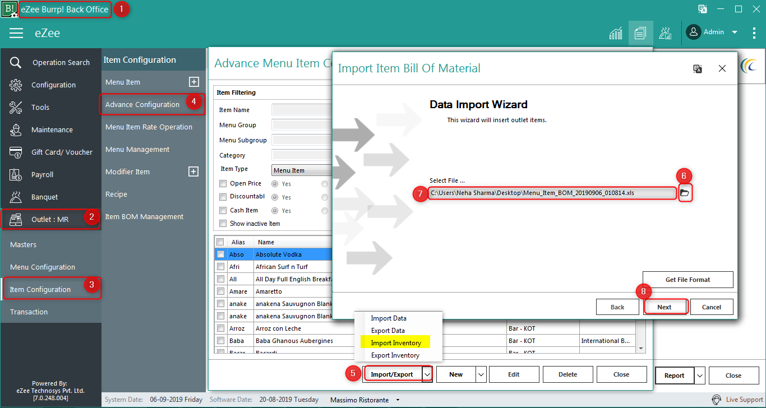The image size is (766, 408).
Task: Expand the Report button dropdown arrow
Action: 699,375
